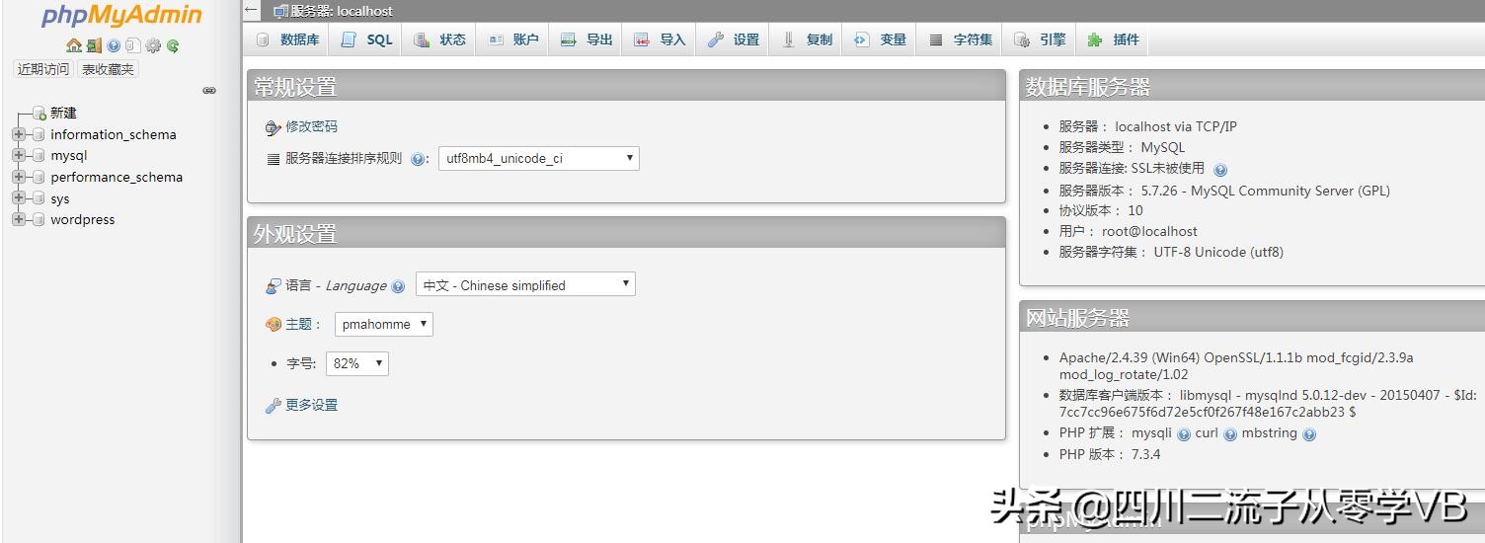Open the 82% font size dropdown
This screenshot has height=543, width=1485.
357,363
